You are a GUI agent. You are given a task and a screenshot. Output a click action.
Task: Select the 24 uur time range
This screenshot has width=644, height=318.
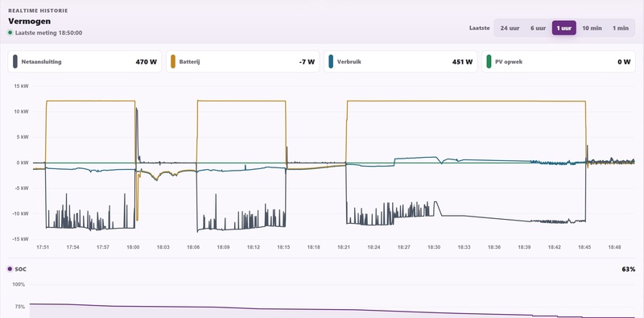510,28
